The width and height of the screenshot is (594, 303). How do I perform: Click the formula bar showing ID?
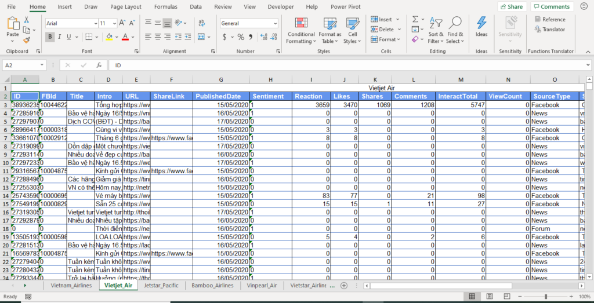(349, 65)
